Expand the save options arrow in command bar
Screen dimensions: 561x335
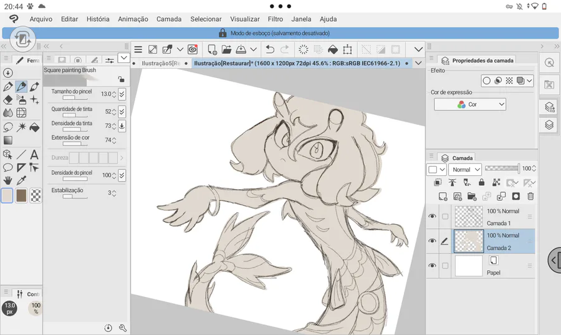click(253, 49)
